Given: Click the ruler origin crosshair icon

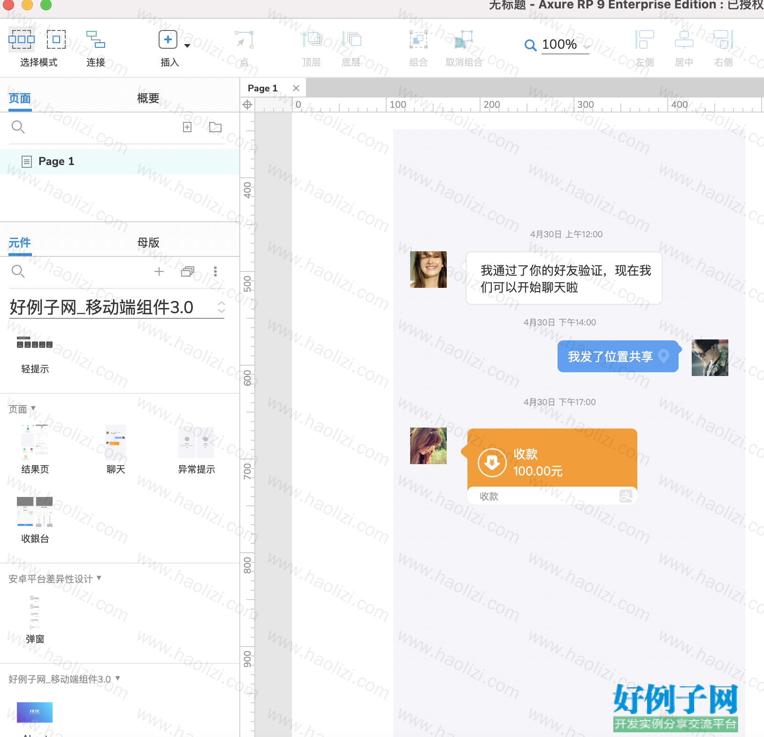Looking at the screenshot, I should click(247, 105).
